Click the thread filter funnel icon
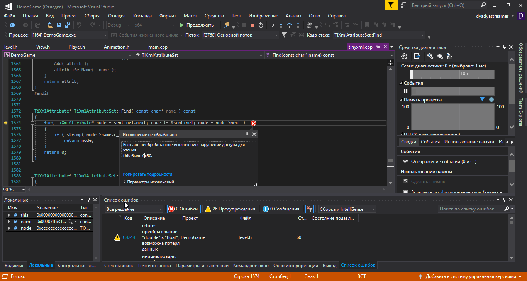This screenshot has height=281, width=527. pos(285,35)
